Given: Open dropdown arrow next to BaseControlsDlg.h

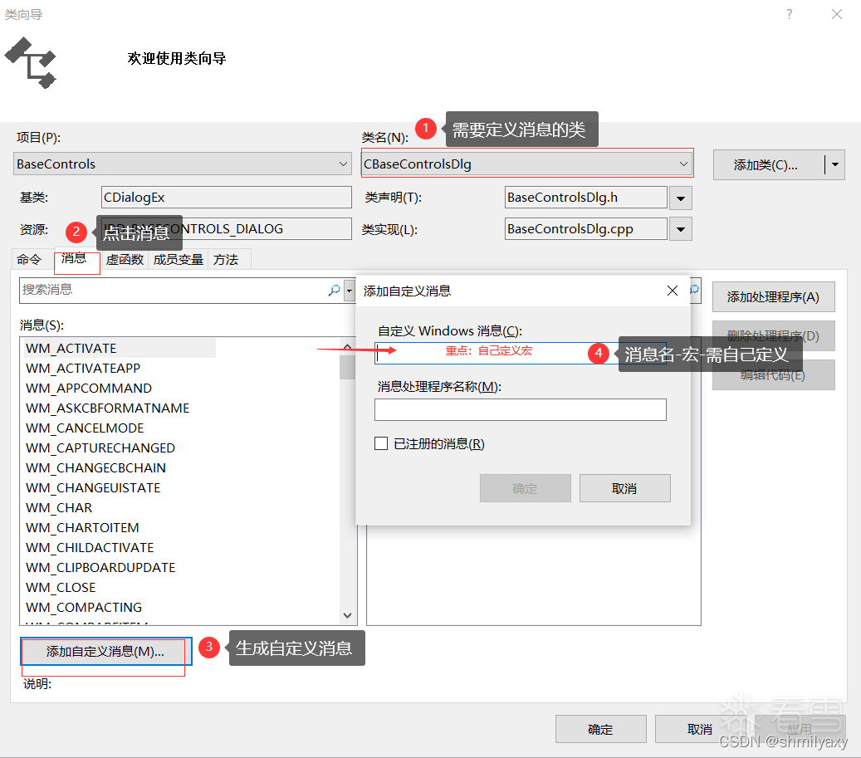Looking at the screenshot, I should [680, 198].
